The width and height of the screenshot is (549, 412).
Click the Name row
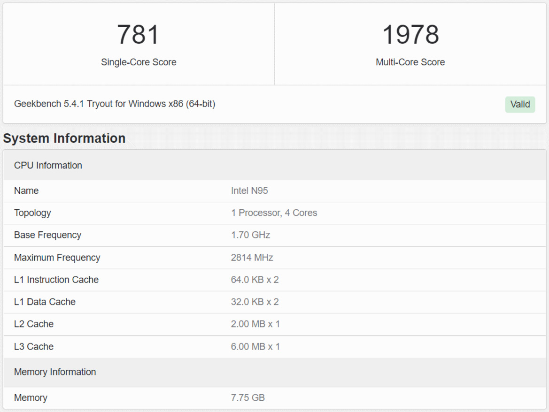pos(26,191)
